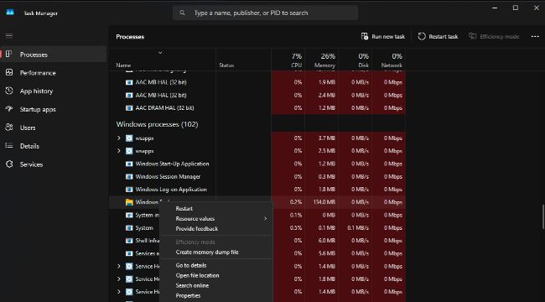Click the Windows Explorer folder icon
The height and width of the screenshot is (302, 545).
129,202
